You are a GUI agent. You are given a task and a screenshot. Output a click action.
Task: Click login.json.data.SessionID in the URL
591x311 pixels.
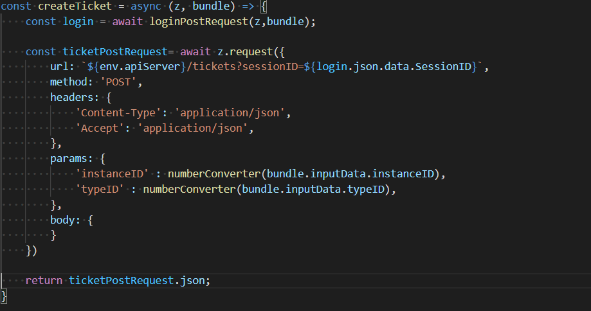pyautogui.click(x=394, y=67)
